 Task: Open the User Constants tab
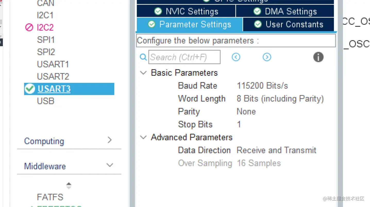pyautogui.click(x=289, y=24)
